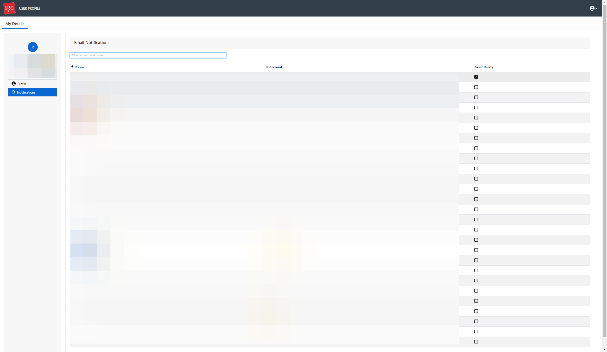Image resolution: width=607 pixels, height=352 pixels.
Task: Click the Media Room logo icon
Action: pyautogui.click(x=9, y=8)
